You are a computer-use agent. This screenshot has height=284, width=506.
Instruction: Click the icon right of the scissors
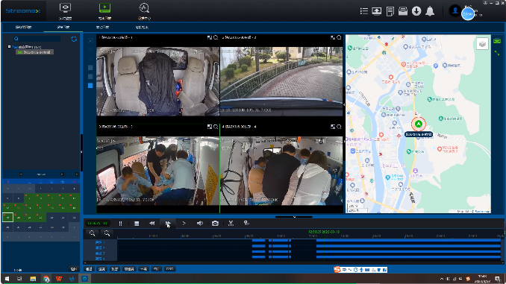246,223
